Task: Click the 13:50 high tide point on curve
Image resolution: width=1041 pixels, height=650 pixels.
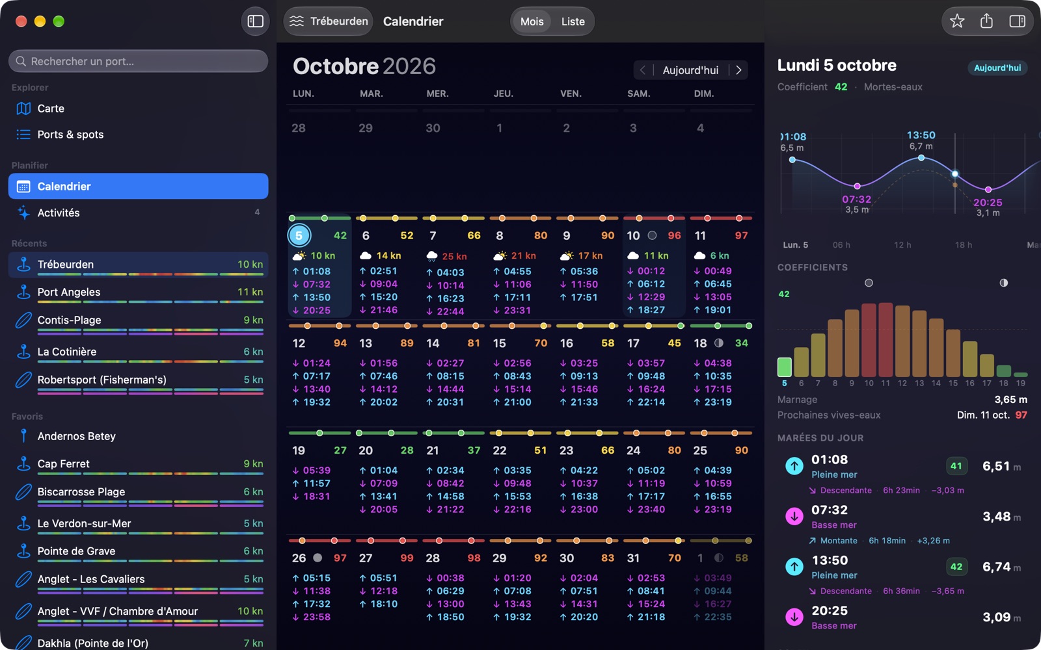Action: click(921, 157)
